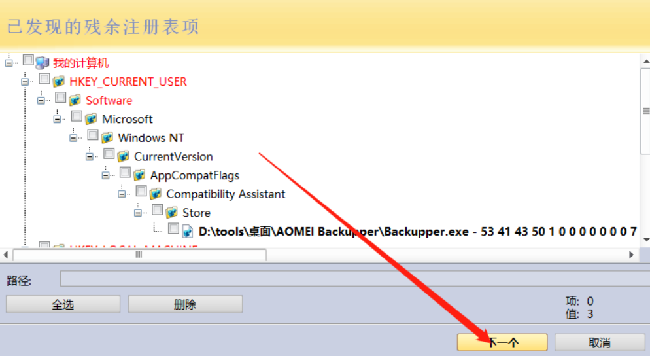The width and height of the screenshot is (650, 356).
Task: Click the My Computer icon beside 我的计算机
Action: click(43, 63)
